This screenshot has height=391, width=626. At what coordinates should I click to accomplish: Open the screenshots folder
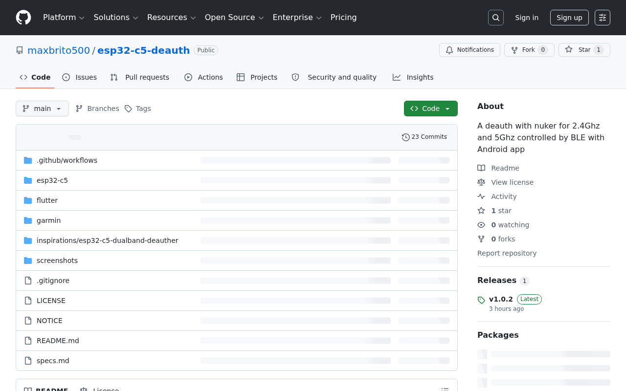click(x=57, y=261)
